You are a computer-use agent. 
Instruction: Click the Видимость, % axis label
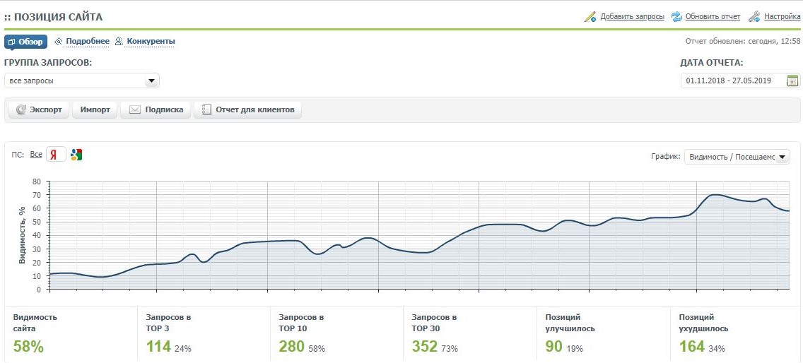(22, 235)
